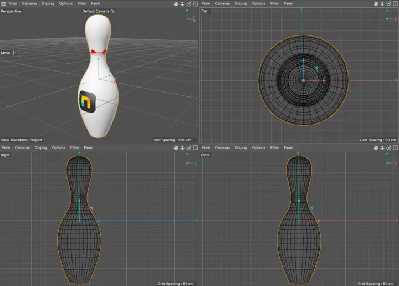The width and height of the screenshot is (399, 286).
Task: Click maximize view icon in Top viewport
Action: click(x=395, y=4)
